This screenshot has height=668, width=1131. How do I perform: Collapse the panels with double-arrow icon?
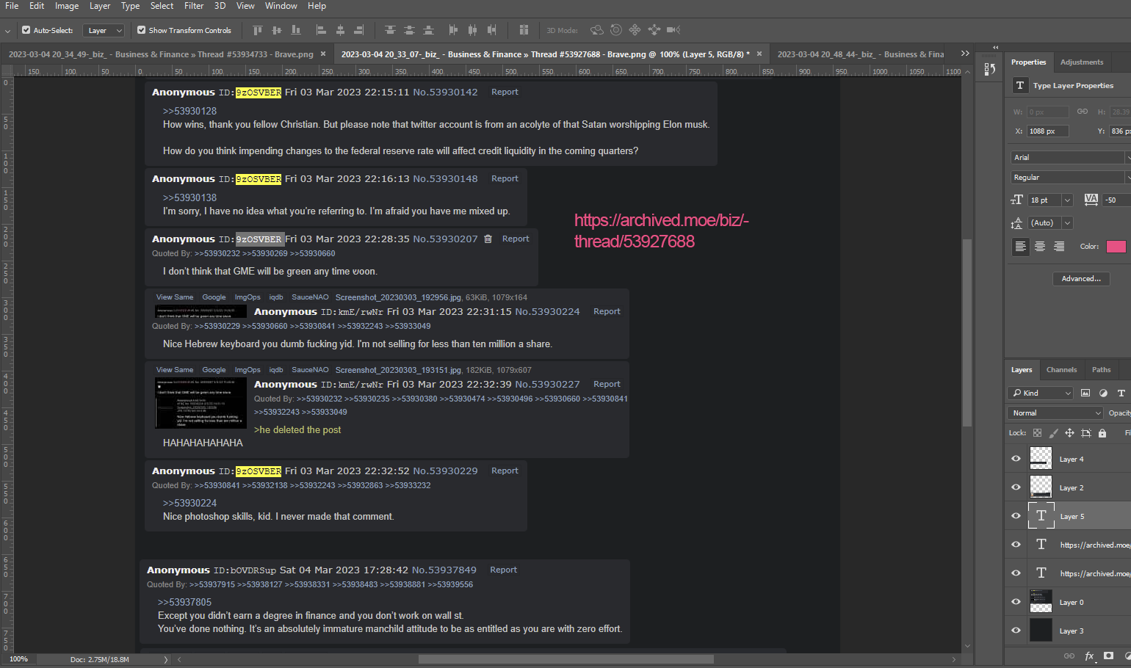click(996, 48)
